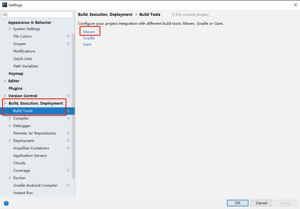Select Gradle-Android Compiler setting
Image resolution: width=300 pixels, height=209 pixels.
[35, 185]
